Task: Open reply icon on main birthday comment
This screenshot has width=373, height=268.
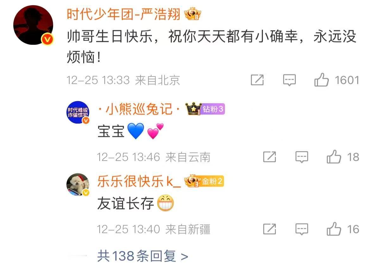Action: (x=289, y=80)
